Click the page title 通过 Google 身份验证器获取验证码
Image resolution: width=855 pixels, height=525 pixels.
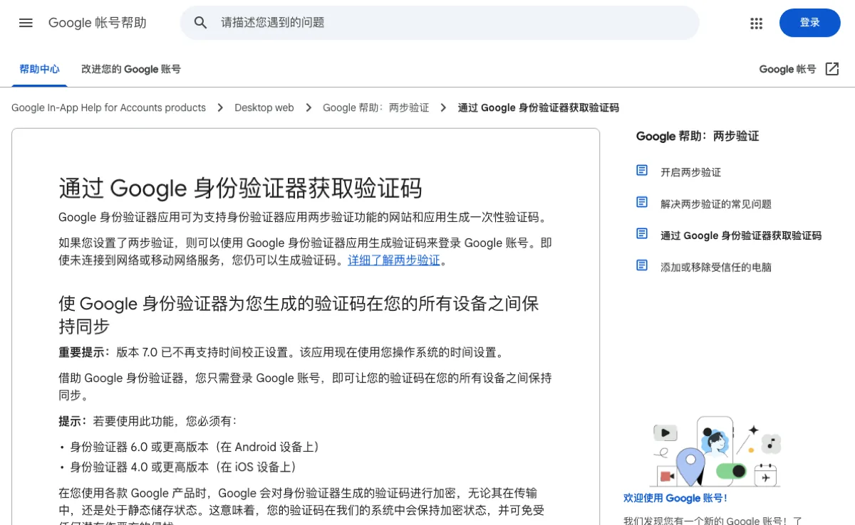click(240, 189)
